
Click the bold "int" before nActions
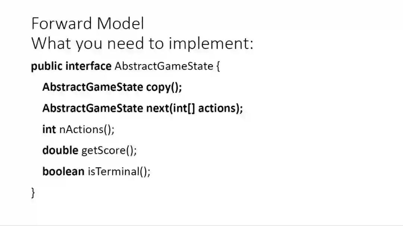[49, 129]
